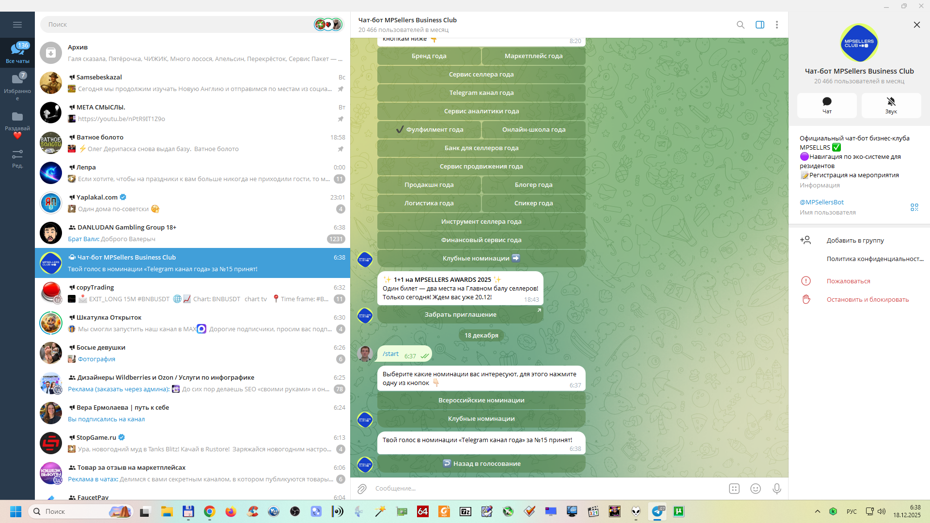Click the search icon in chat header

(x=740, y=25)
